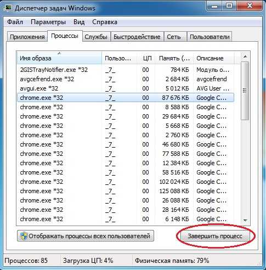Click Отображать процессы всех пользователей button

click(x=86, y=236)
